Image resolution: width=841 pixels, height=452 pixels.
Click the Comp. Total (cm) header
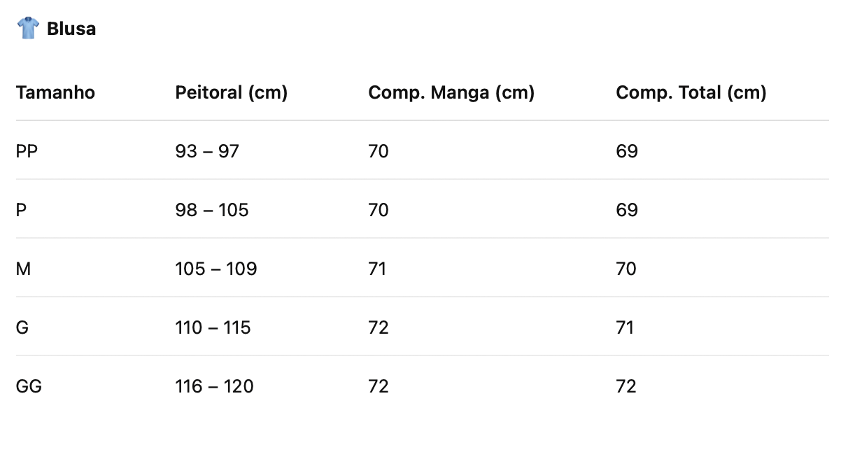click(x=691, y=92)
